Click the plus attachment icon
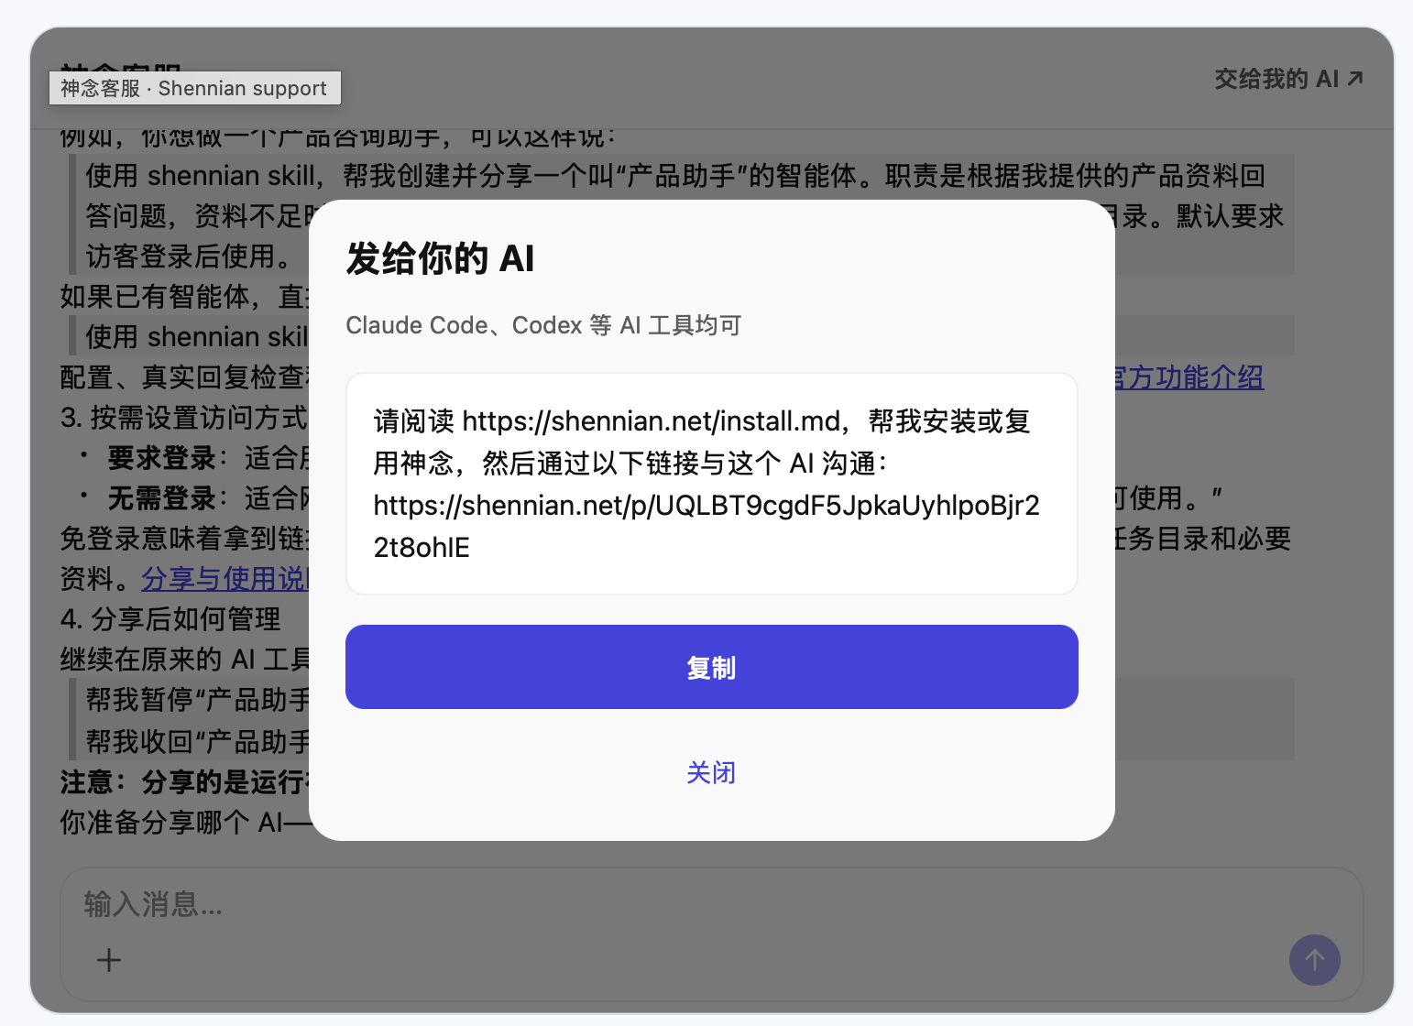The image size is (1413, 1026). [x=109, y=960]
